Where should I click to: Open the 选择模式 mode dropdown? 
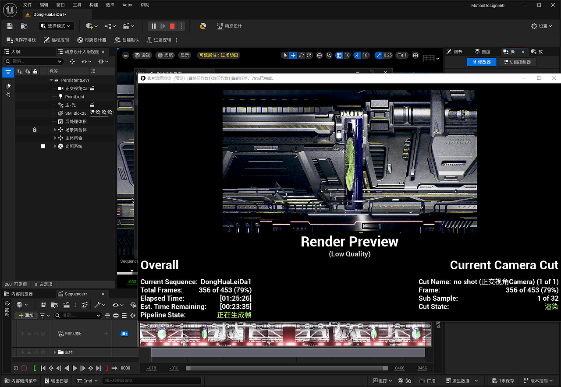click(x=57, y=26)
